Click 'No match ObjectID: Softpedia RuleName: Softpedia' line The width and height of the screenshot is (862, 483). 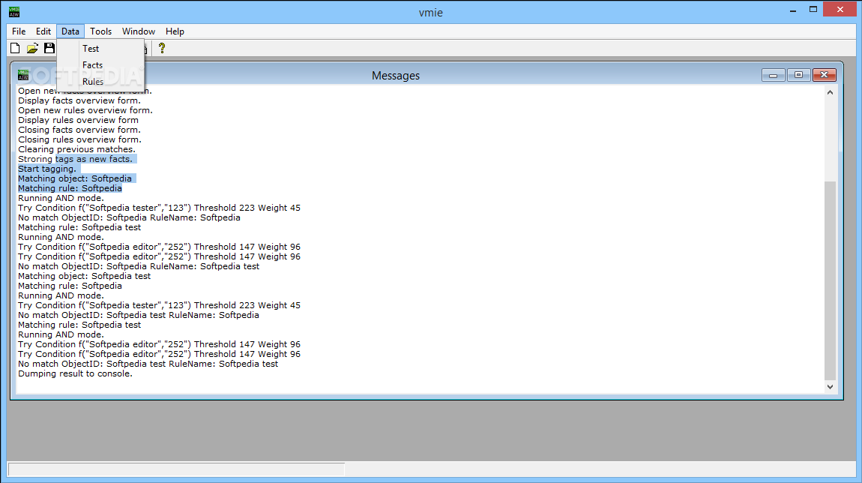(x=129, y=217)
